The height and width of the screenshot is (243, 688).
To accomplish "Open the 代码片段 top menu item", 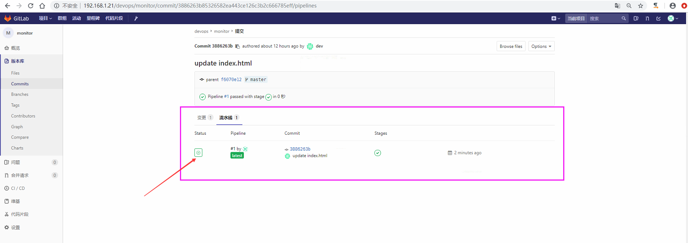I will point(114,18).
